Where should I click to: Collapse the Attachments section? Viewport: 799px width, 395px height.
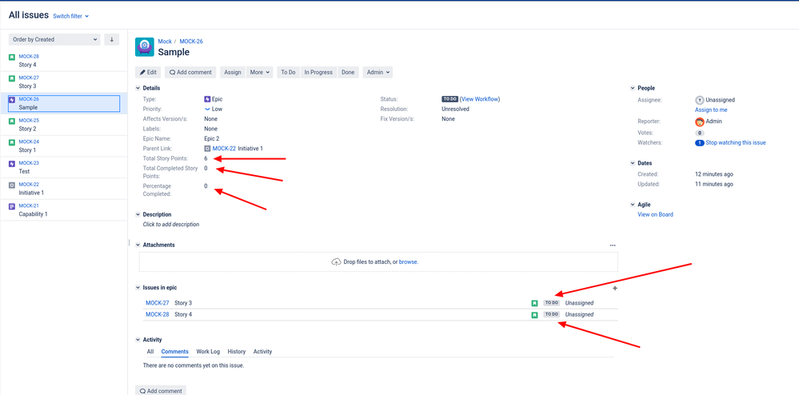[x=138, y=245]
